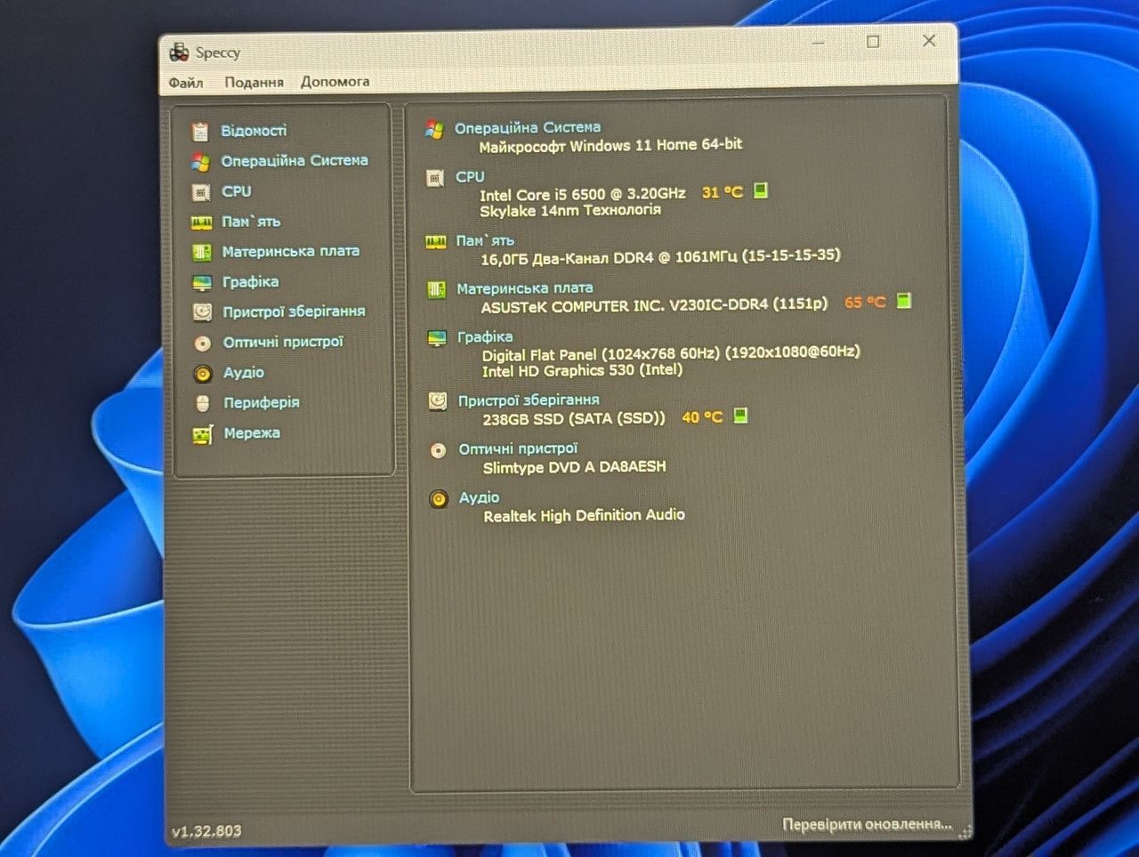
Task: Click the CPU temperature indicator beside 31 °C
Action: tap(761, 190)
